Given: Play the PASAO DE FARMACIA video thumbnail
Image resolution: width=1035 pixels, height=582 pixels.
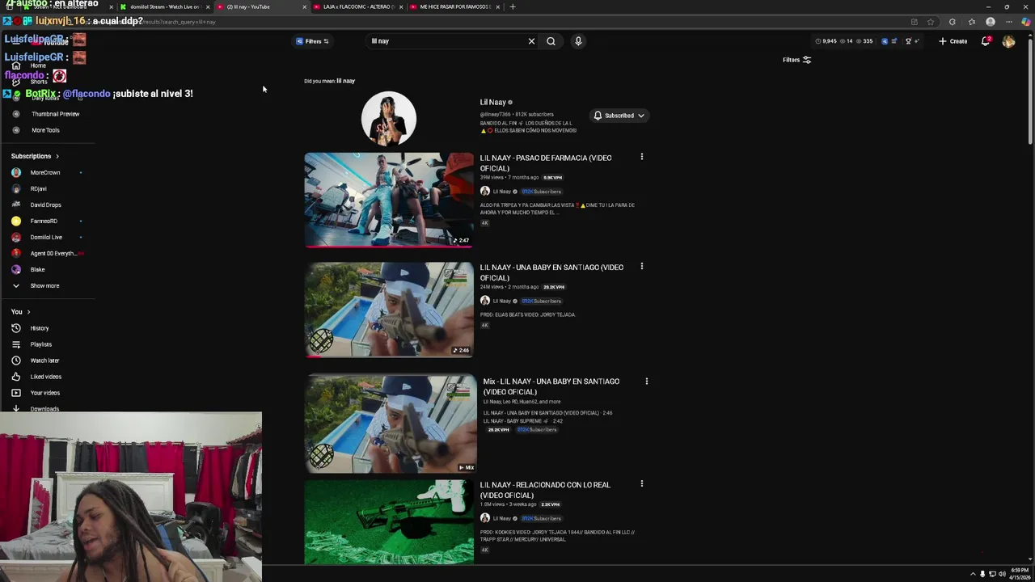Looking at the screenshot, I should click(389, 200).
